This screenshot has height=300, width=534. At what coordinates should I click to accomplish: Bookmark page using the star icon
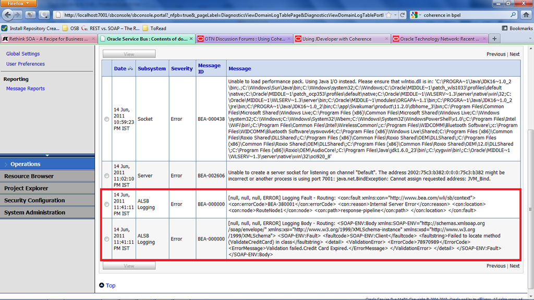[x=389, y=15]
